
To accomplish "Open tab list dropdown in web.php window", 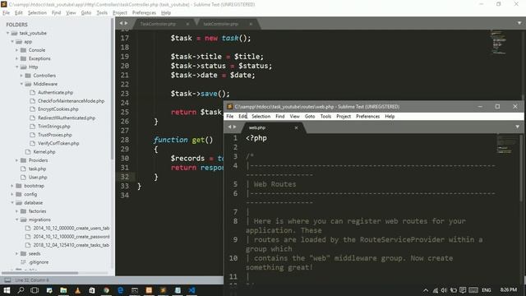I will point(517,127).
